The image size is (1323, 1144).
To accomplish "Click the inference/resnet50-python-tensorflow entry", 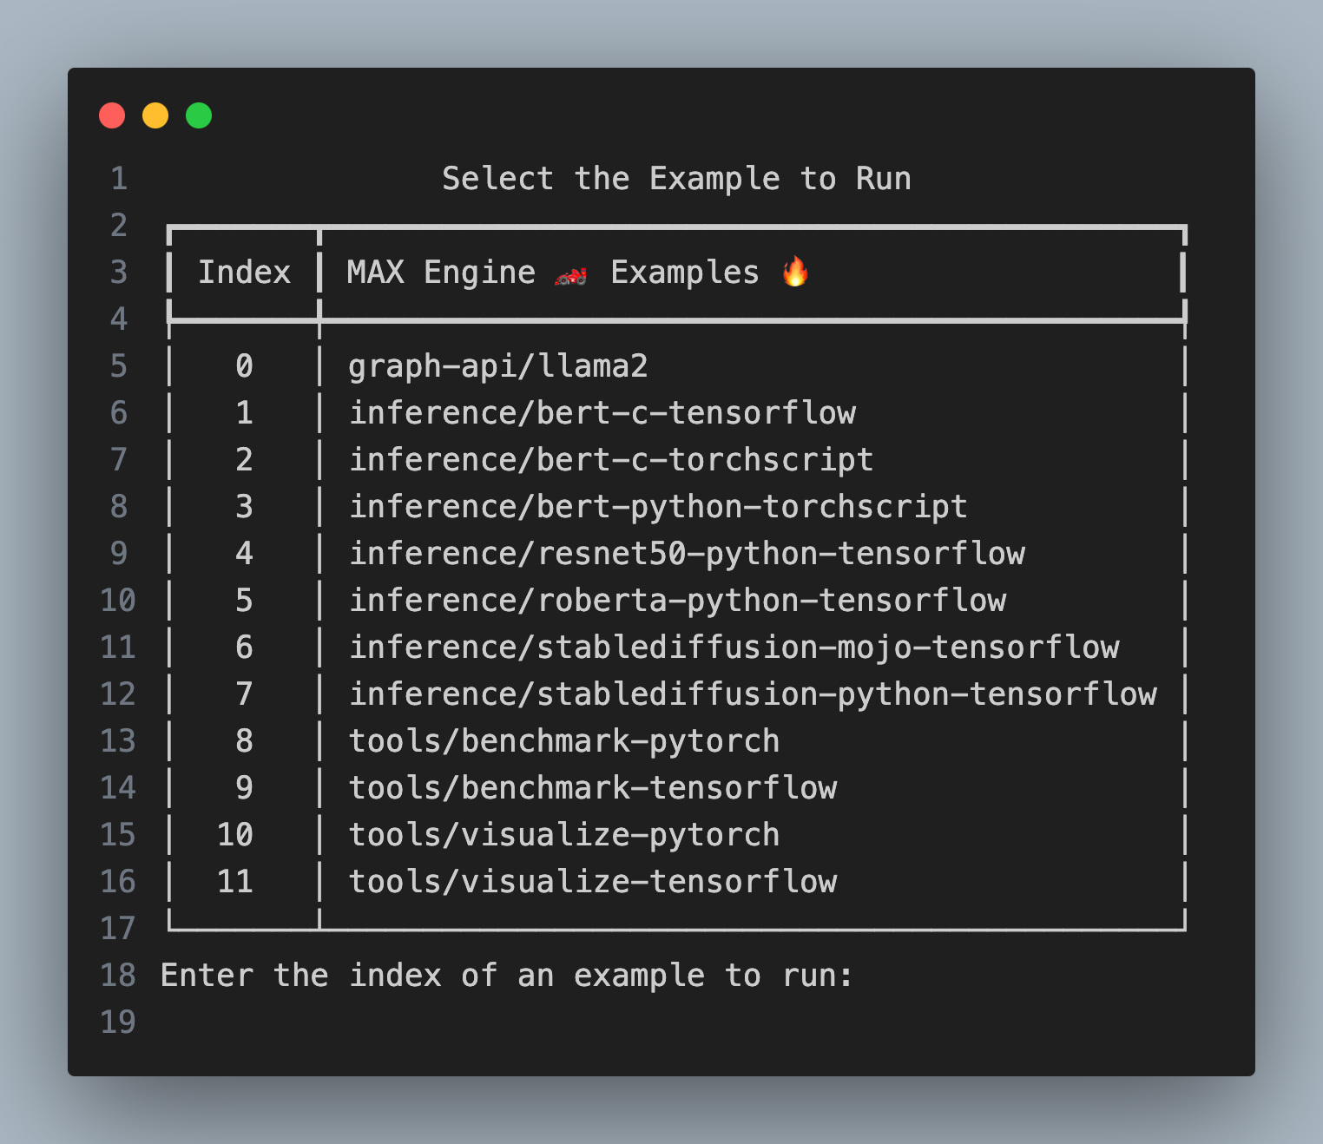I will pos(687,553).
